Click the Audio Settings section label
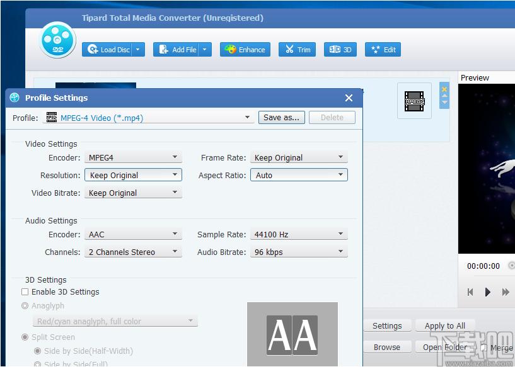This screenshot has width=515, height=367. click(51, 221)
